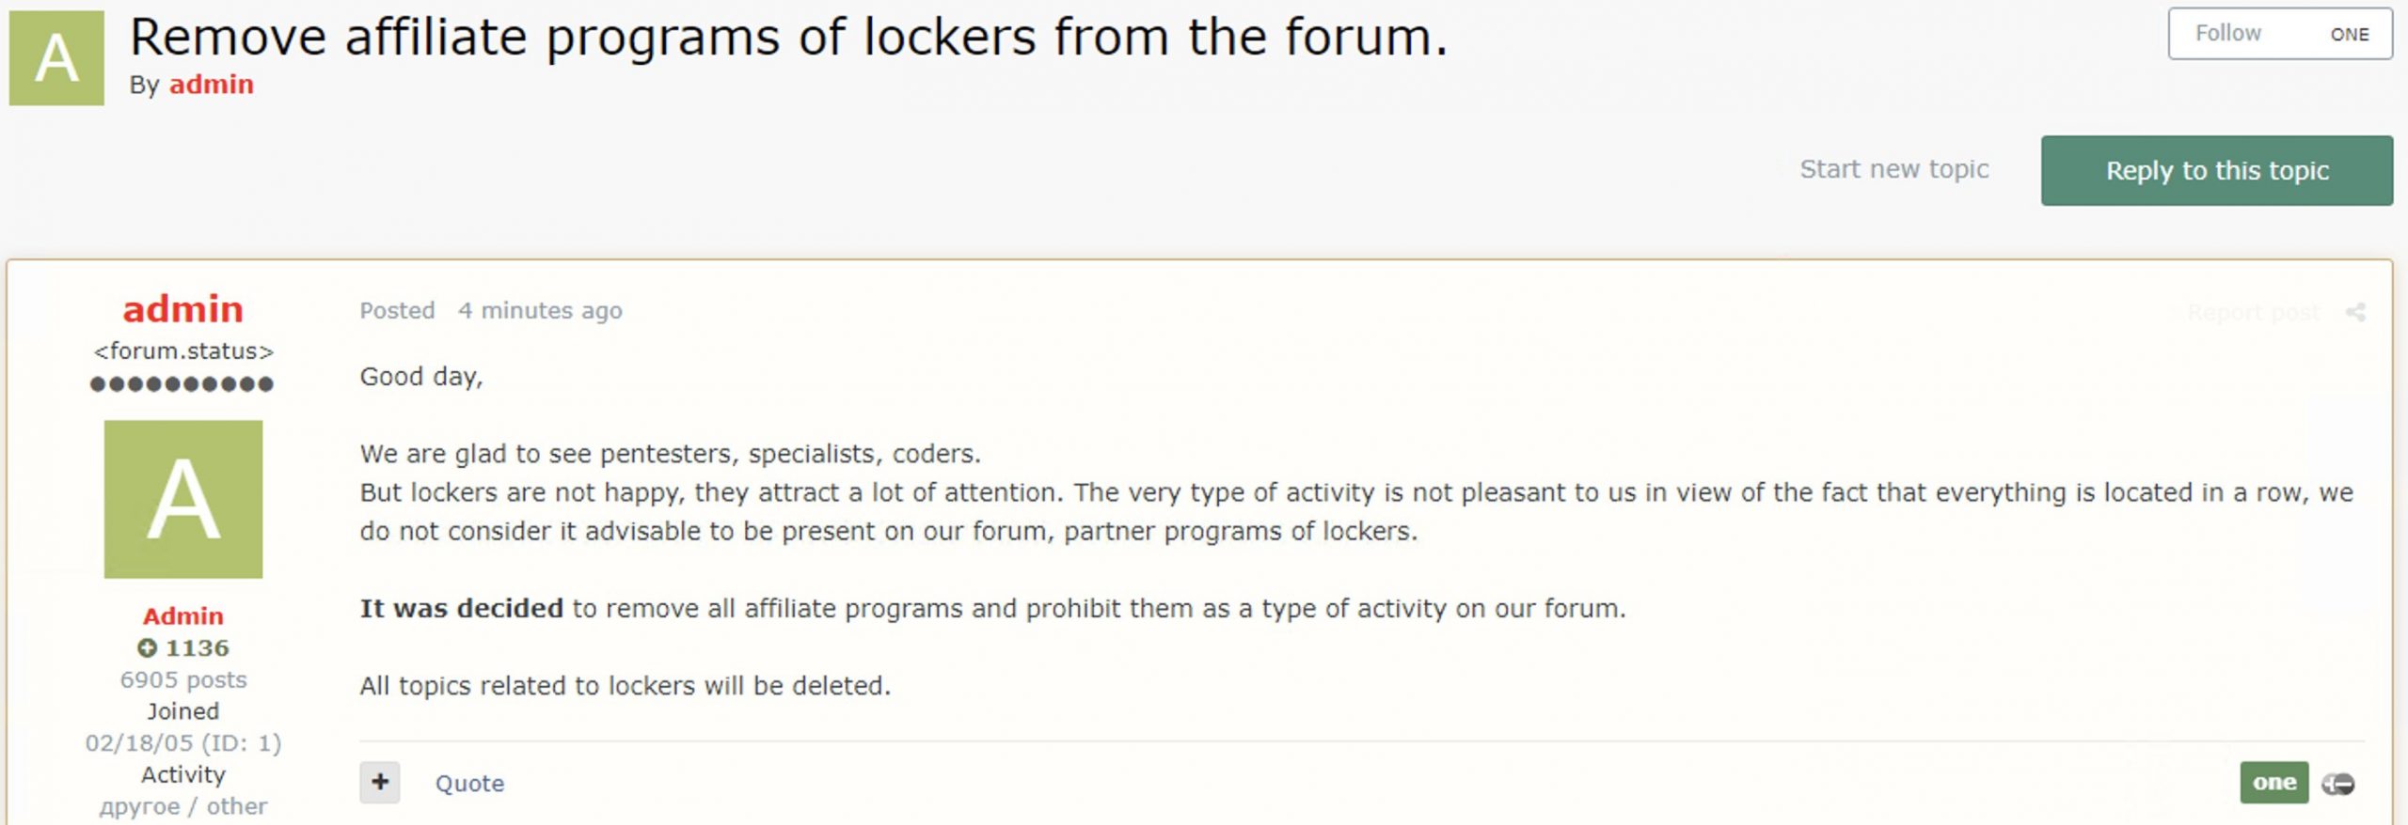
Task: Open the admin profile link under the title
Action: [x=211, y=85]
